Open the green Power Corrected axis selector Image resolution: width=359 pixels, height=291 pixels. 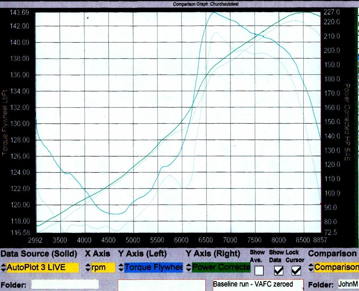pos(221,268)
